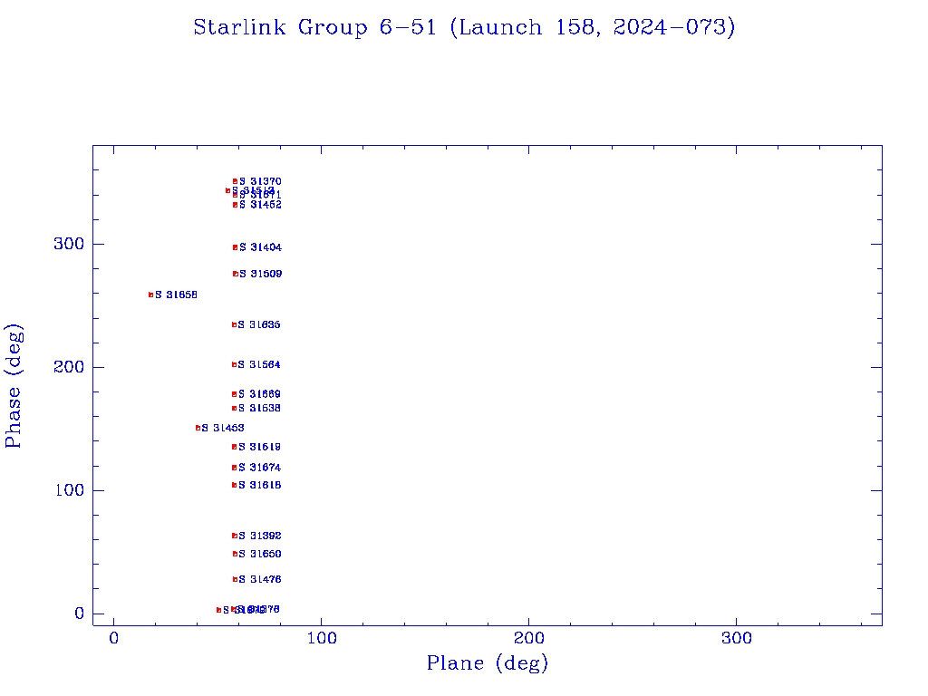Select the 'S 31462' satellite label
Image resolution: width=928 pixels, height=696 pixels.
(260, 205)
